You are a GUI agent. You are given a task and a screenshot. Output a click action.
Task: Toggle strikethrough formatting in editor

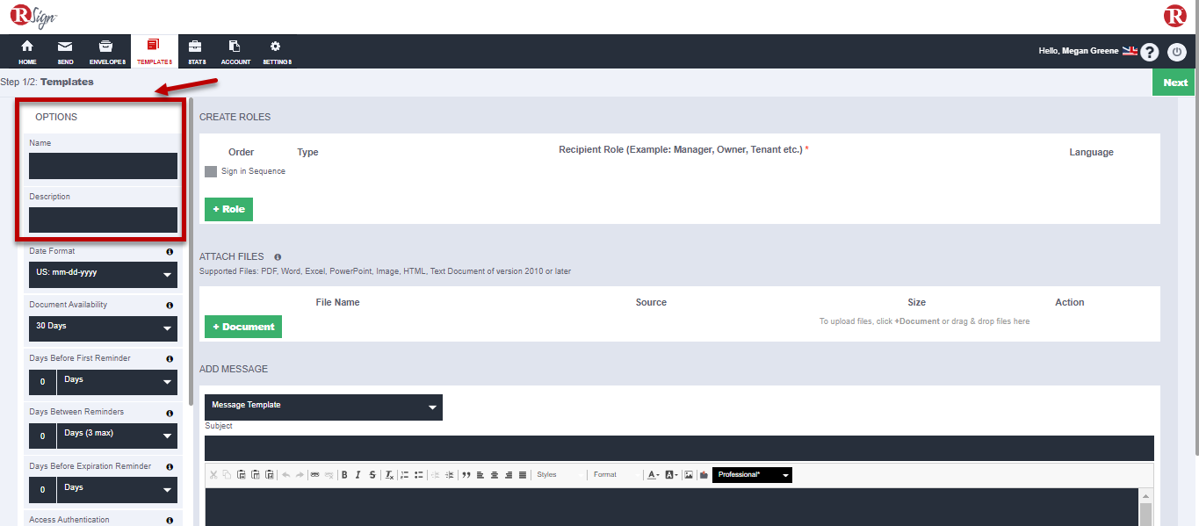pyautogui.click(x=372, y=475)
